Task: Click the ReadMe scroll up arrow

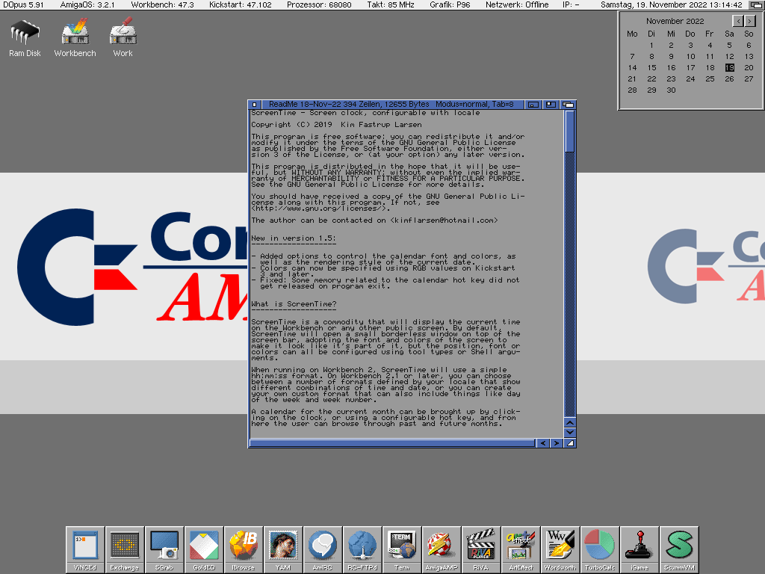Action: [569, 423]
